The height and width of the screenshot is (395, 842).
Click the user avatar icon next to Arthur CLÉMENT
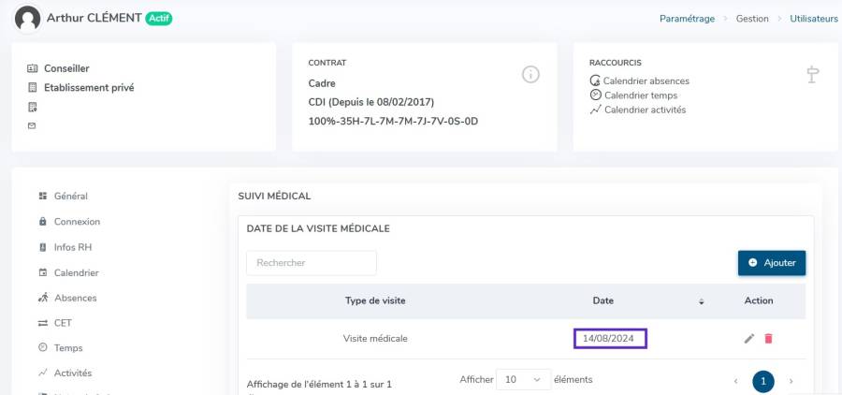[x=28, y=19]
